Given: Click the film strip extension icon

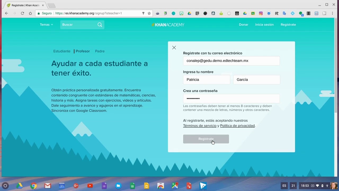Looking at the screenshot, I should [309, 13].
